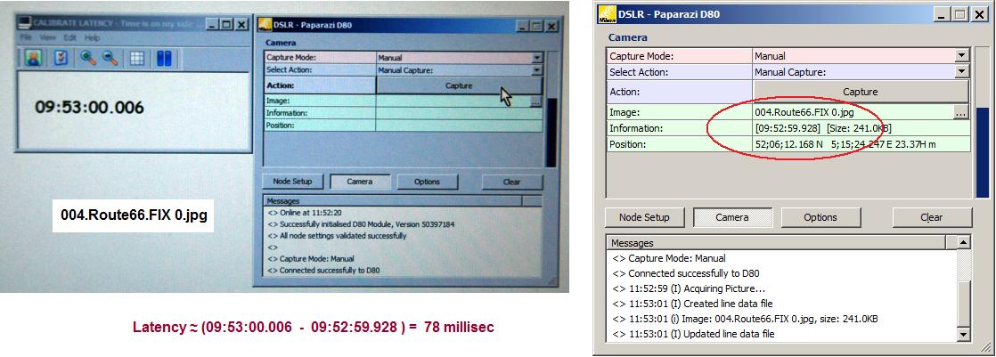
Task: Switch to Node Setup in crisp DSLR window
Action: coord(644,217)
